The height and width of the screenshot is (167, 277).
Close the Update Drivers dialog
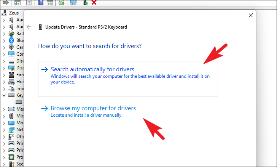coord(250,15)
